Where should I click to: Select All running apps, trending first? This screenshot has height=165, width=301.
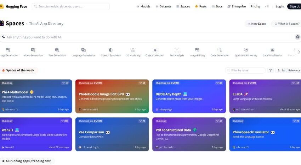(x=27, y=161)
